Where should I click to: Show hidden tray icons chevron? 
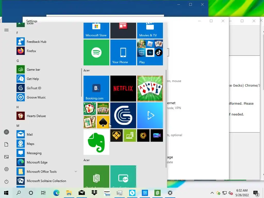click(212, 193)
